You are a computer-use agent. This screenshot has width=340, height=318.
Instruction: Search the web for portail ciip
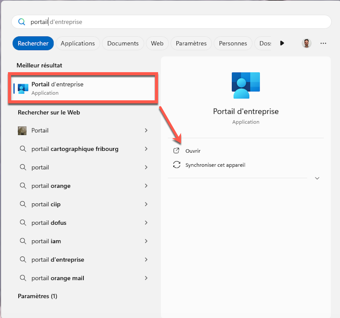pos(83,204)
